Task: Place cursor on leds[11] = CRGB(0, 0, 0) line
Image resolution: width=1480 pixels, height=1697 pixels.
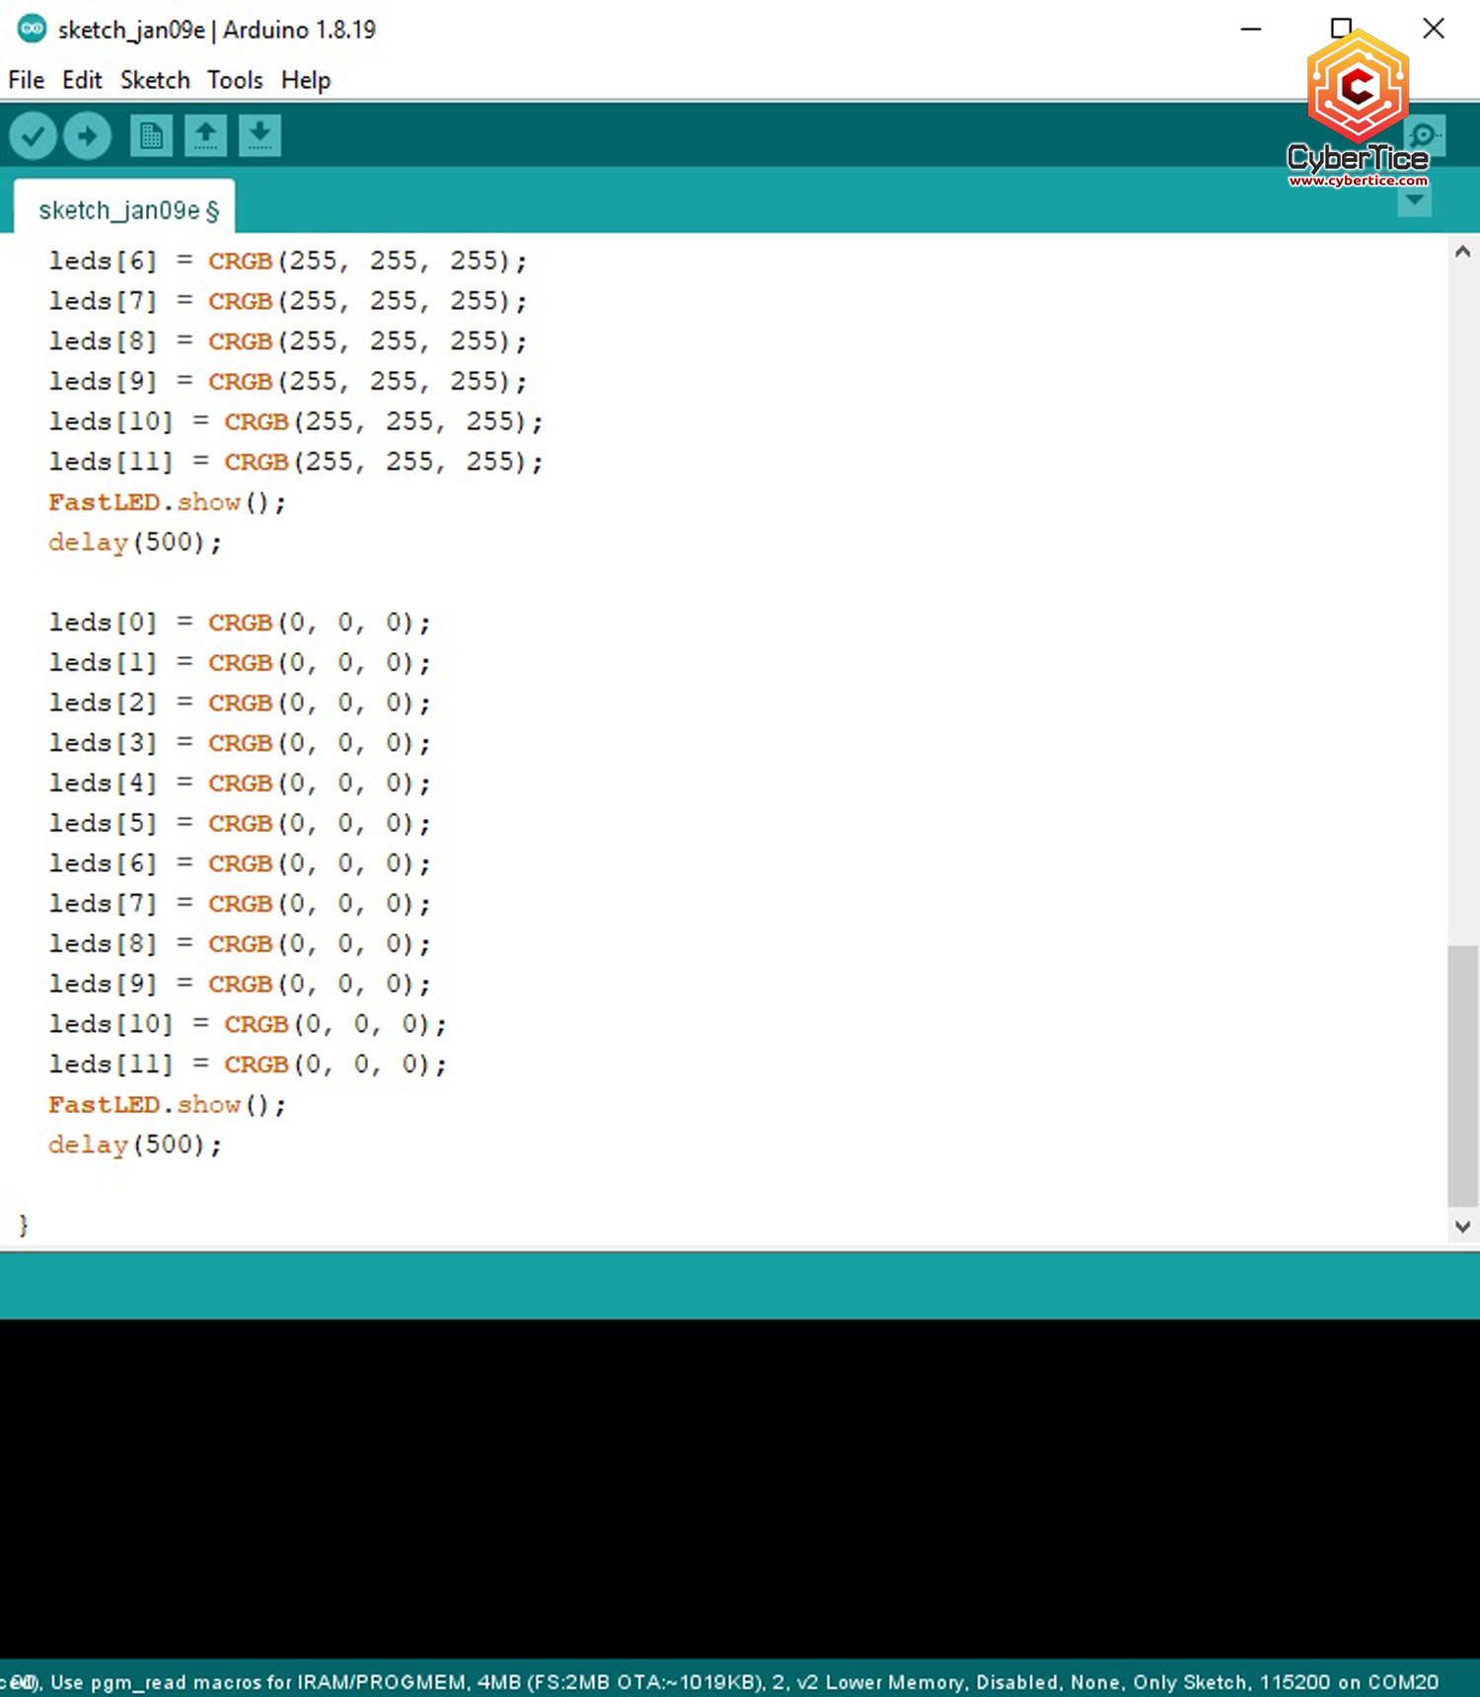Action: point(247,1065)
